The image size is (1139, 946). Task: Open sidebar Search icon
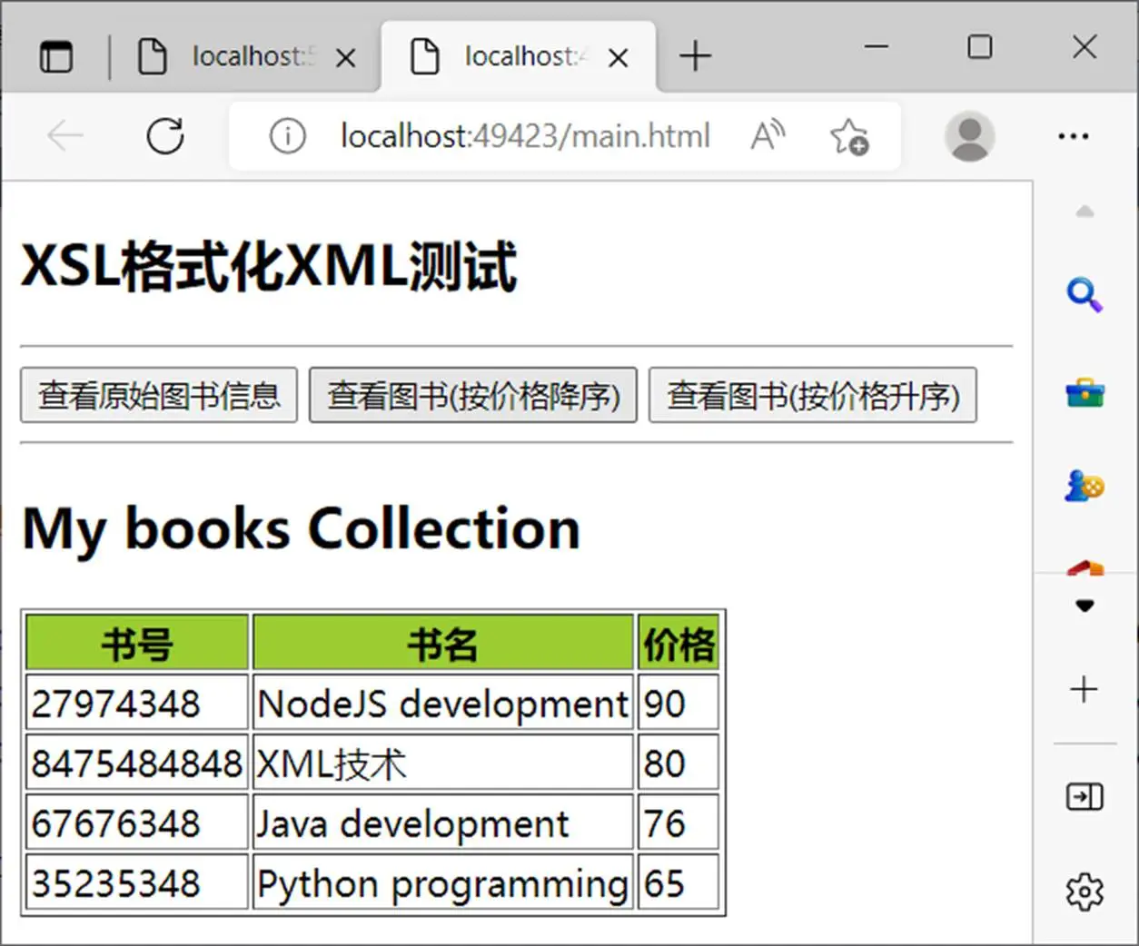point(1085,295)
